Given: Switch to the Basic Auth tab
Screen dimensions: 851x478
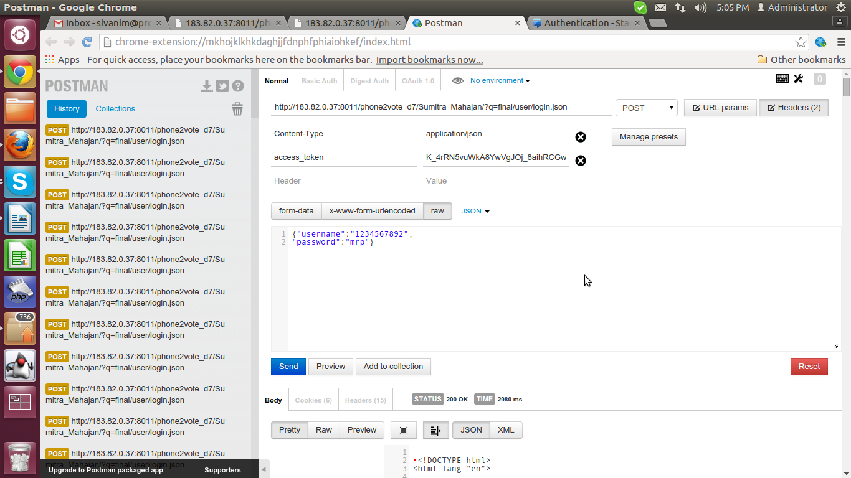Looking at the screenshot, I should click(318, 80).
